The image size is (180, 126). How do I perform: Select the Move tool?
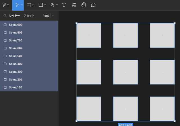click(17, 5)
